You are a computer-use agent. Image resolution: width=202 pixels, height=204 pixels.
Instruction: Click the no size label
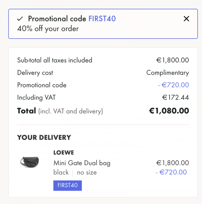(x=87, y=173)
